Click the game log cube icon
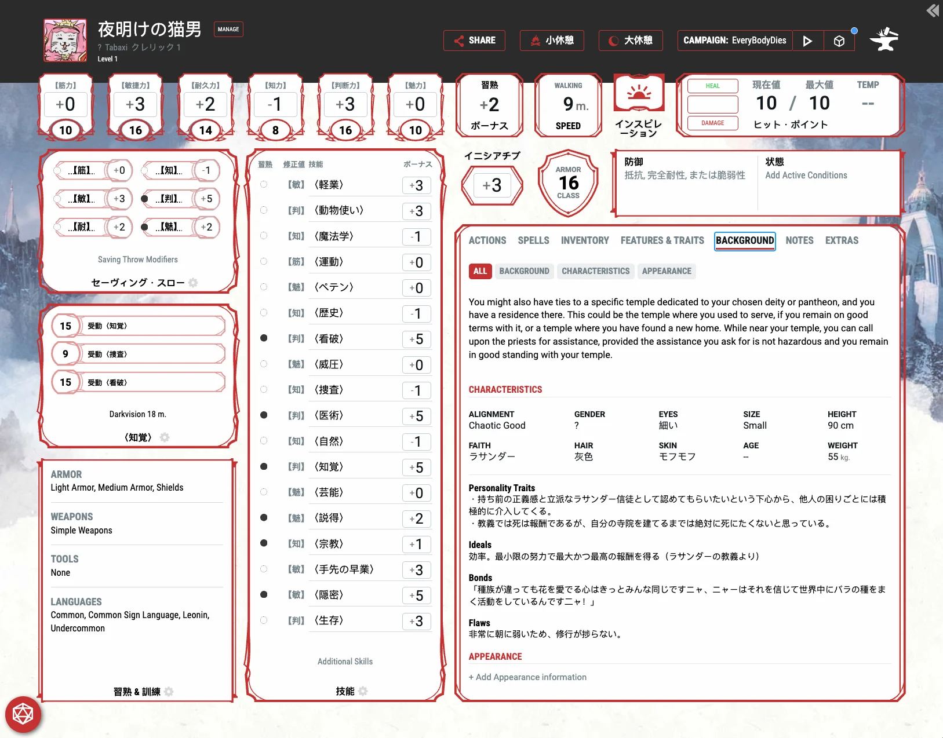 pyautogui.click(x=839, y=41)
